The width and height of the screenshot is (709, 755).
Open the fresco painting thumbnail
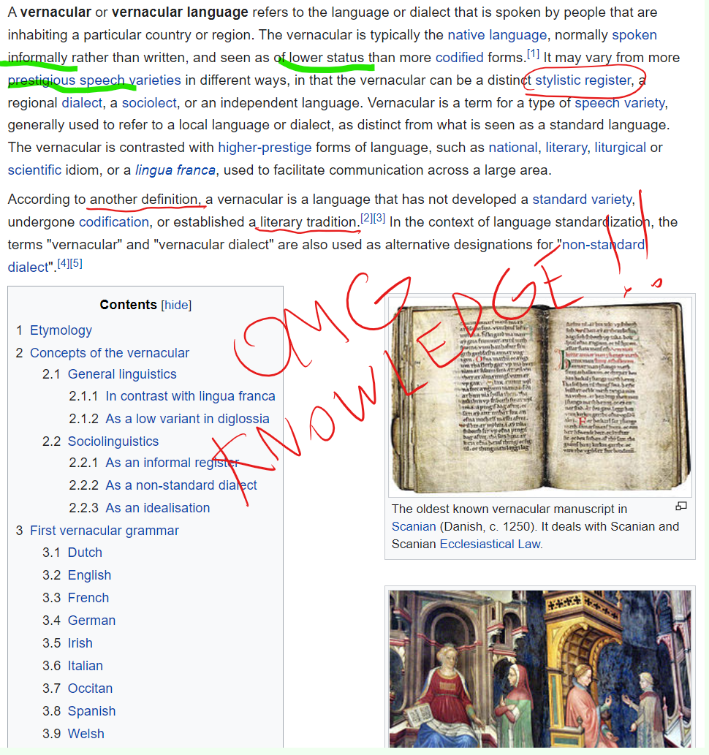point(540,667)
